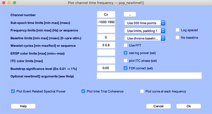This screenshot has width=212, height=114.
Task: Toggle the Use FFT checkbox
Action: coord(126,45)
